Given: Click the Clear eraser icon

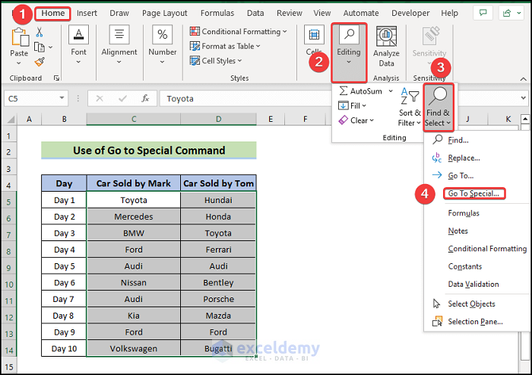Looking at the screenshot, I should point(343,120).
